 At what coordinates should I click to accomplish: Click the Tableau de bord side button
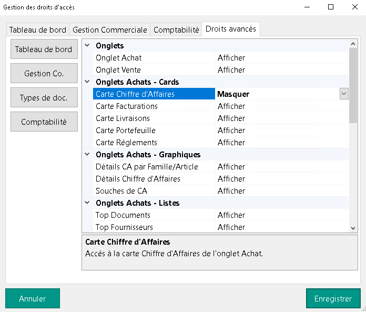44,49
